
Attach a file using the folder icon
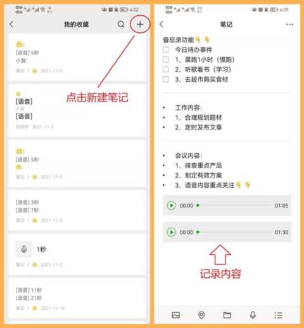click(227, 315)
